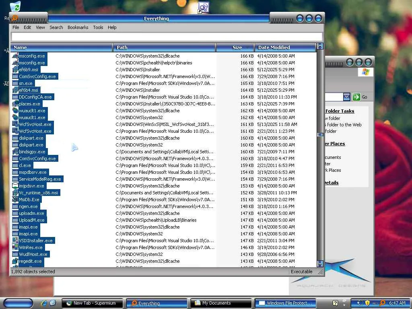The image size is (412, 309).
Task: Open the File menu in Everything
Action: coord(16,27)
